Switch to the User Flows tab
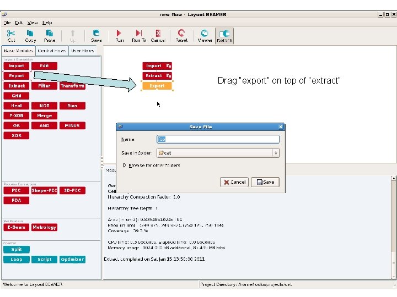The width and height of the screenshot is (397, 297). 82,51
